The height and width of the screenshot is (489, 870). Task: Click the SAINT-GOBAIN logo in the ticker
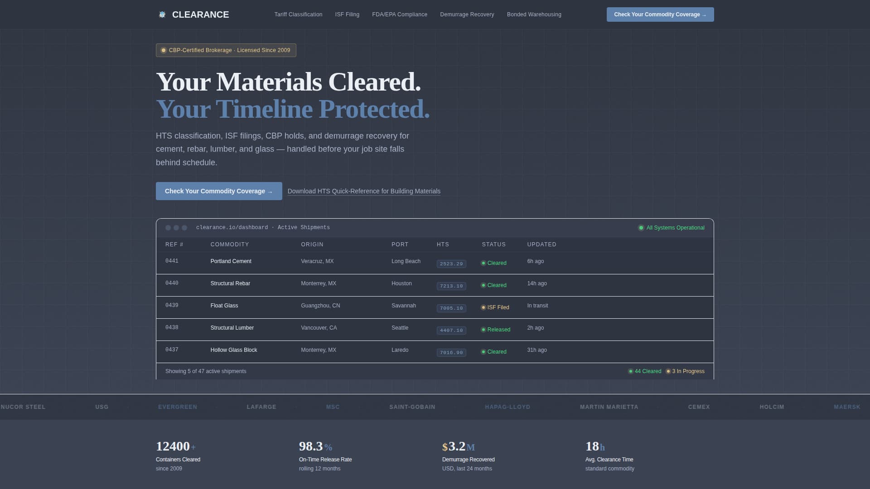pos(412,407)
